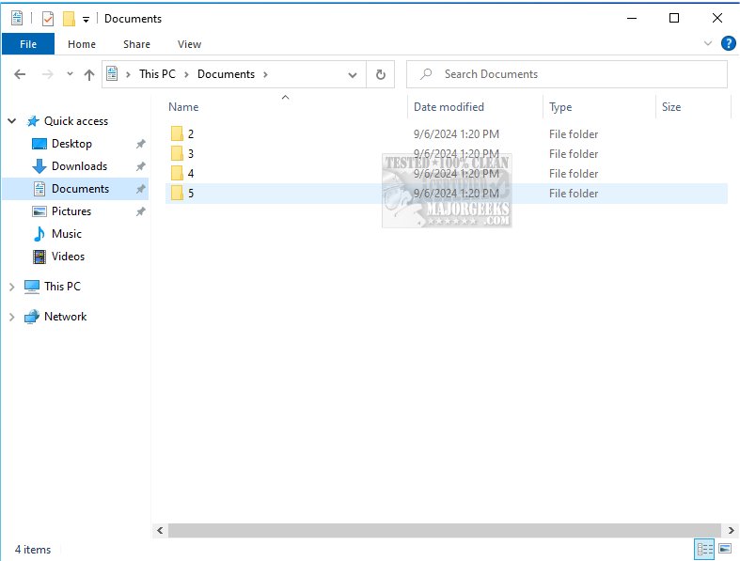Click the pin icon beside Downloads
This screenshot has width=740, height=561.
[141, 166]
